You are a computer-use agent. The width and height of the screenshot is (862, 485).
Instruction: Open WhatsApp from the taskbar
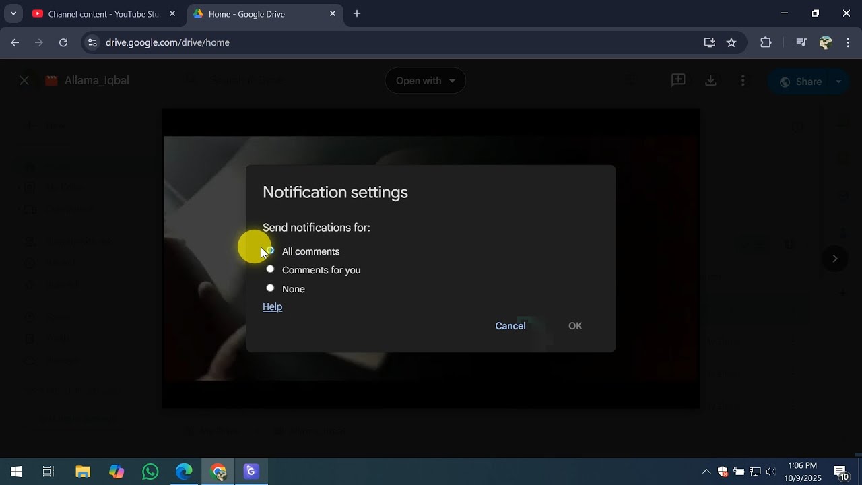click(150, 472)
